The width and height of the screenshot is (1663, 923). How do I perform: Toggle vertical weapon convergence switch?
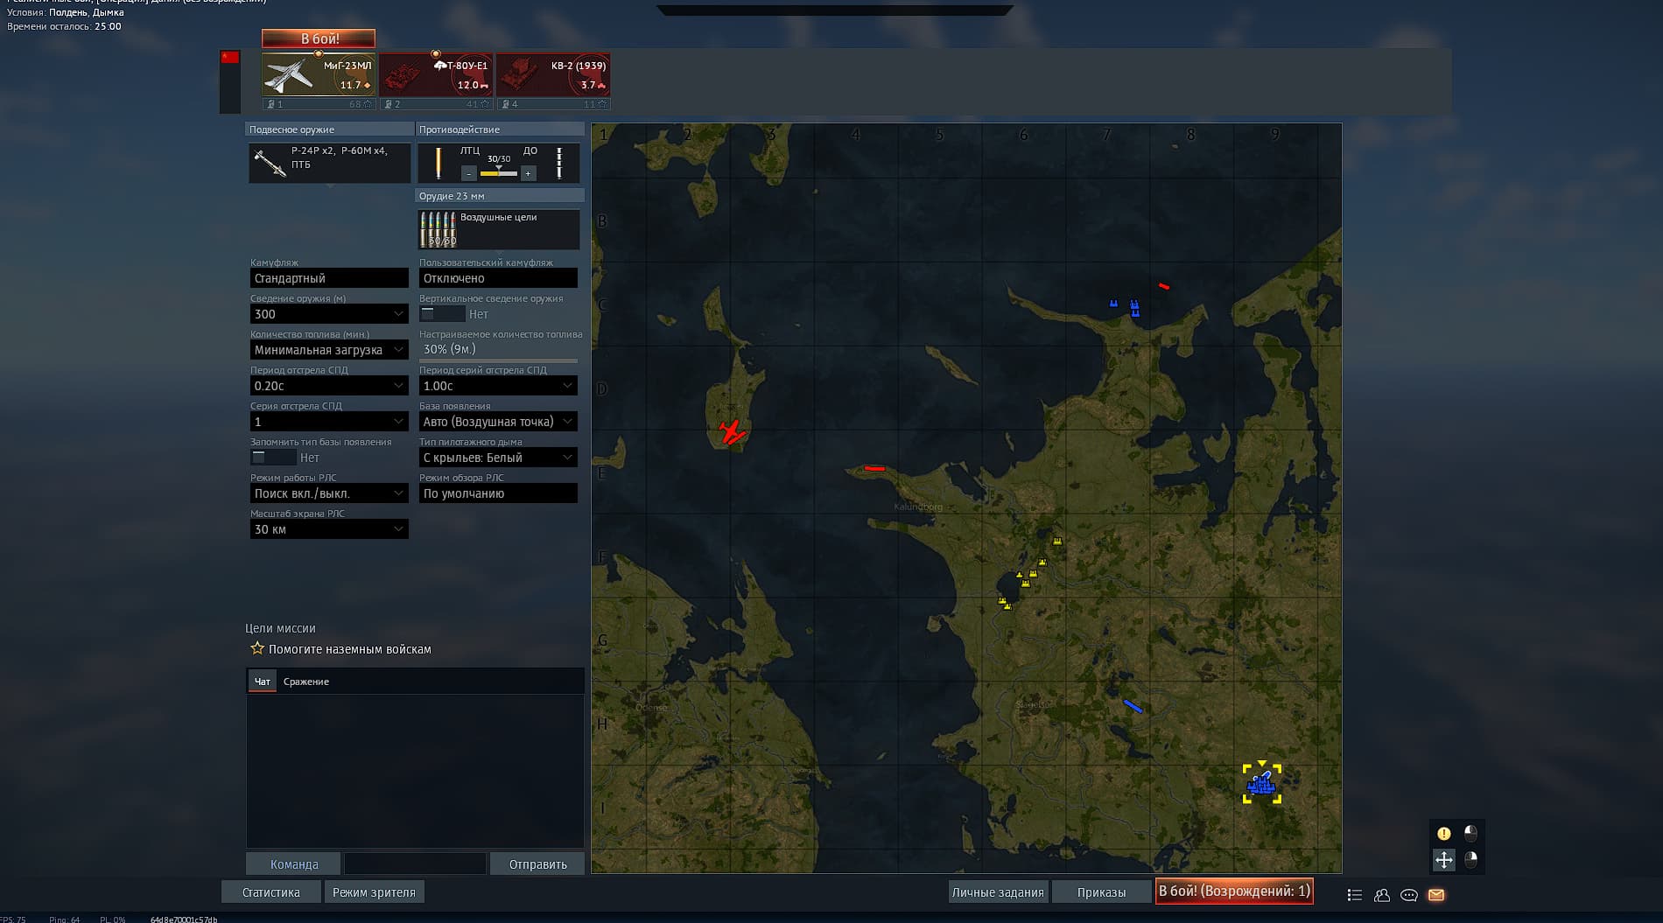441,314
